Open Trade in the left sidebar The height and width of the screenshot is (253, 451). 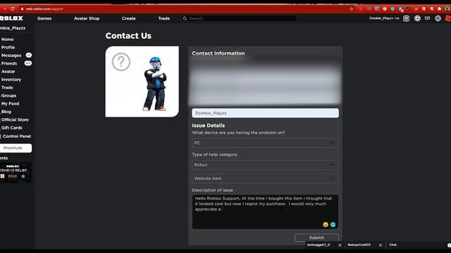click(7, 87)
